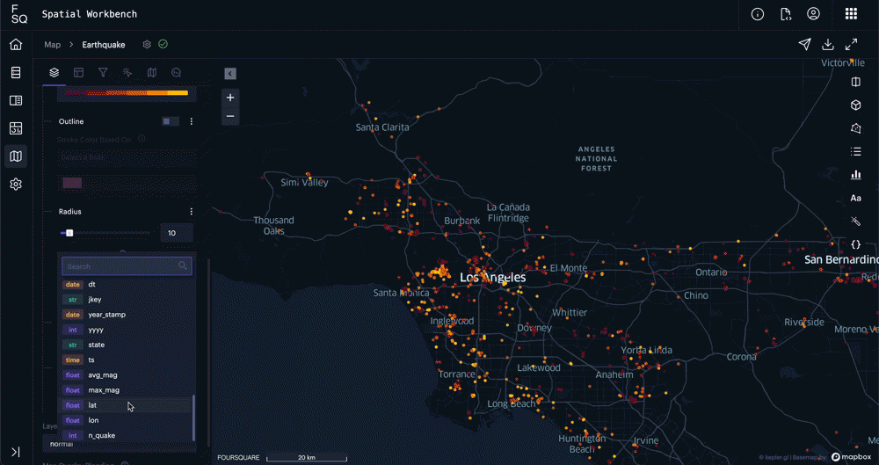Select the yyyy int field
879x465 pixels.
pos(127,330)
